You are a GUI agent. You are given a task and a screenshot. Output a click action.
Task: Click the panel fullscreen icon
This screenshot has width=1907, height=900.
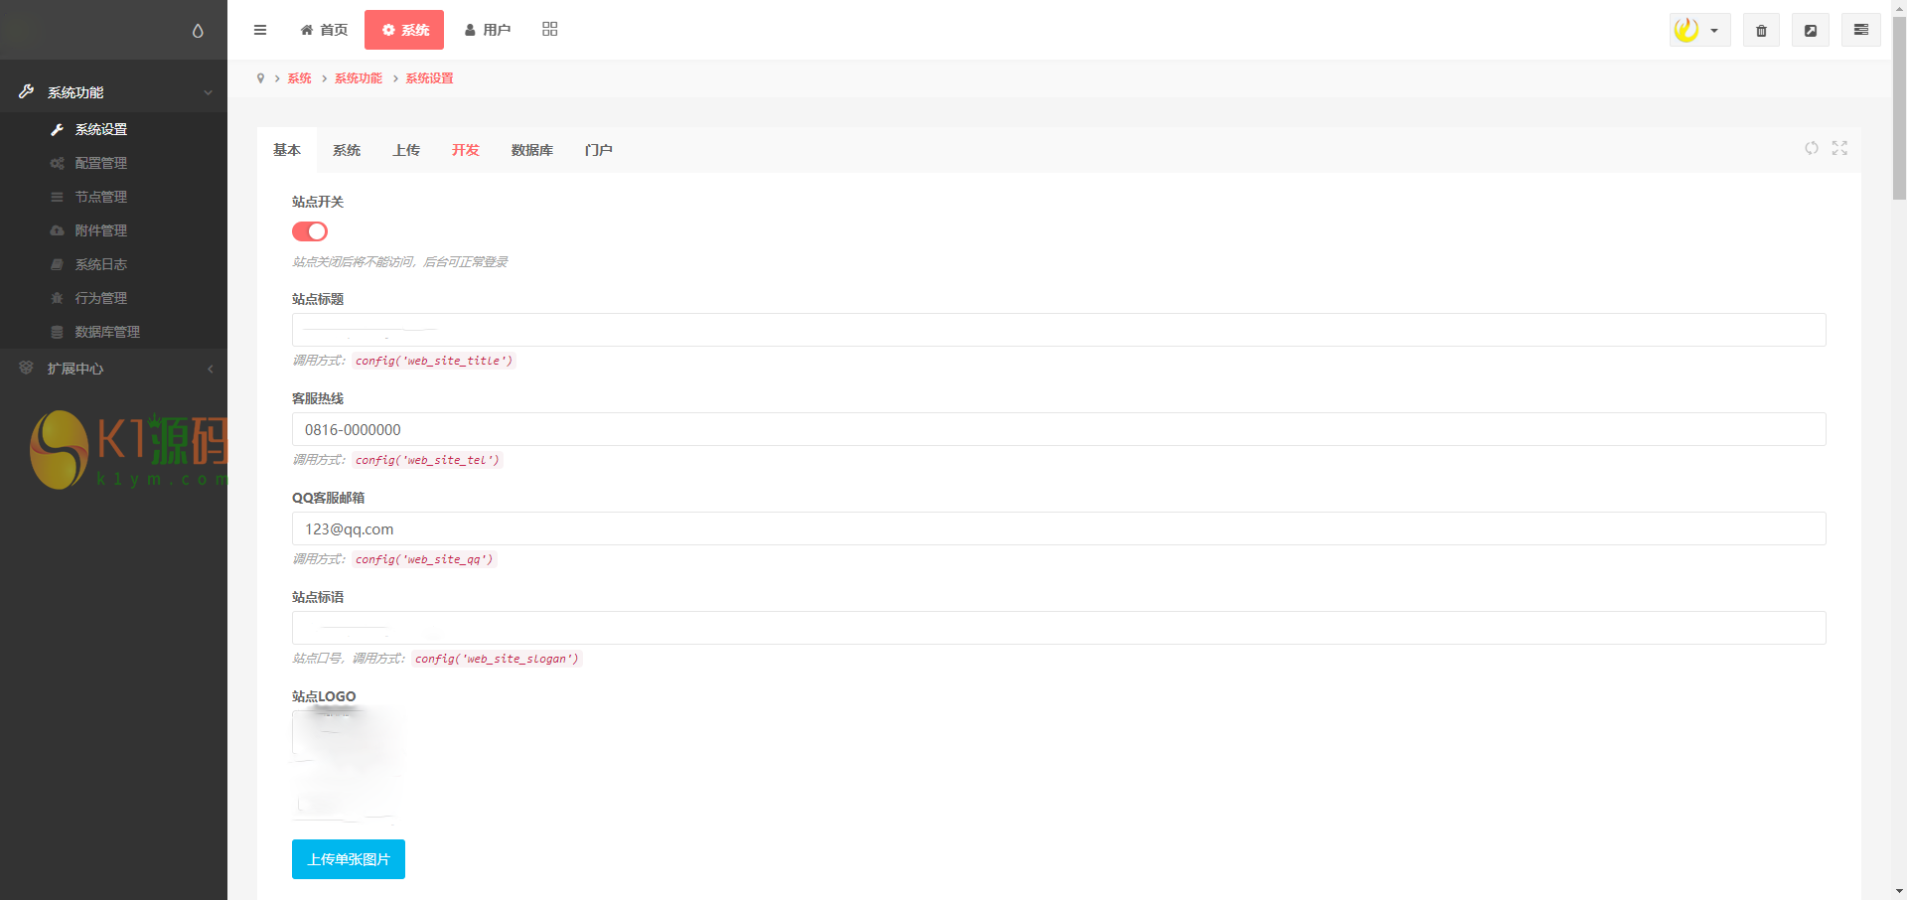[x=1839, y=148]
